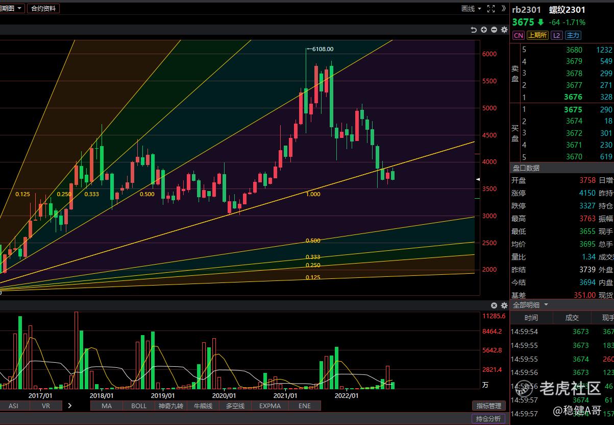
Task: Open the chart period dropdown
Action: tap(12, 8)
